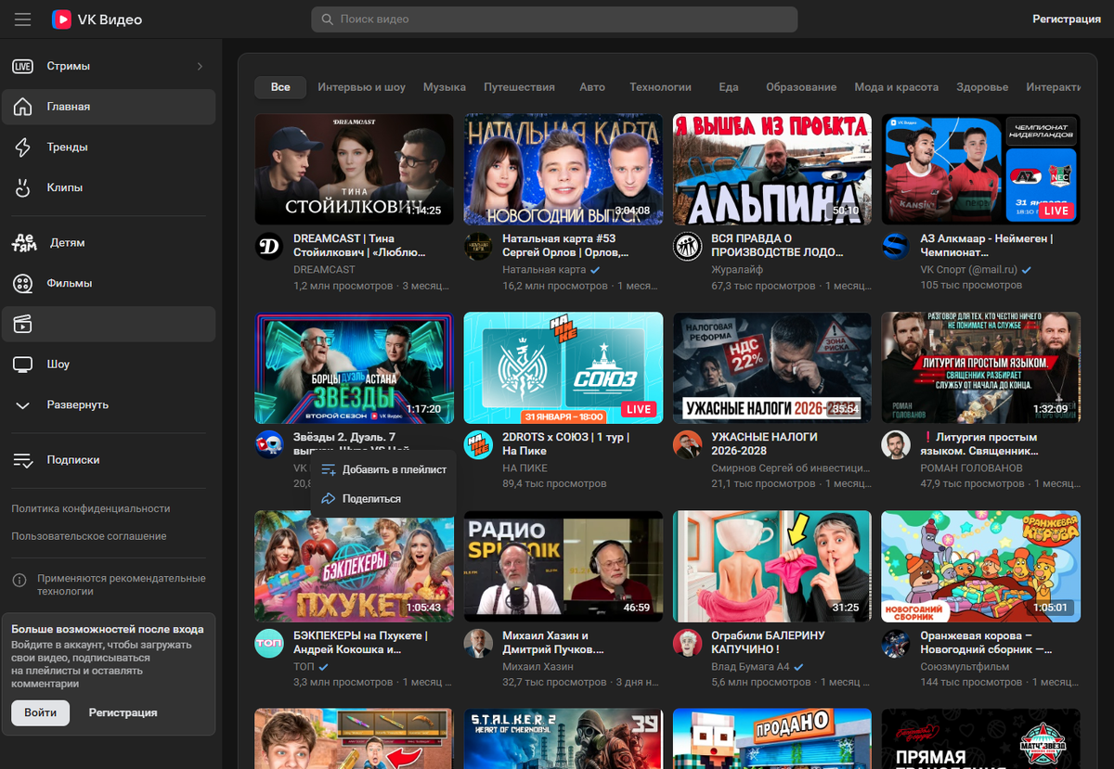Play the Оранжевая корова thumbnail
Viewport: 1114px width, 769px height.
coord(981,567)
